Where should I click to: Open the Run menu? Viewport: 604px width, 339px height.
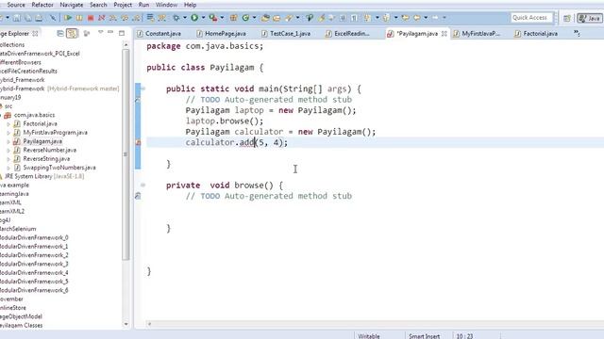click(x=143, y=5)
